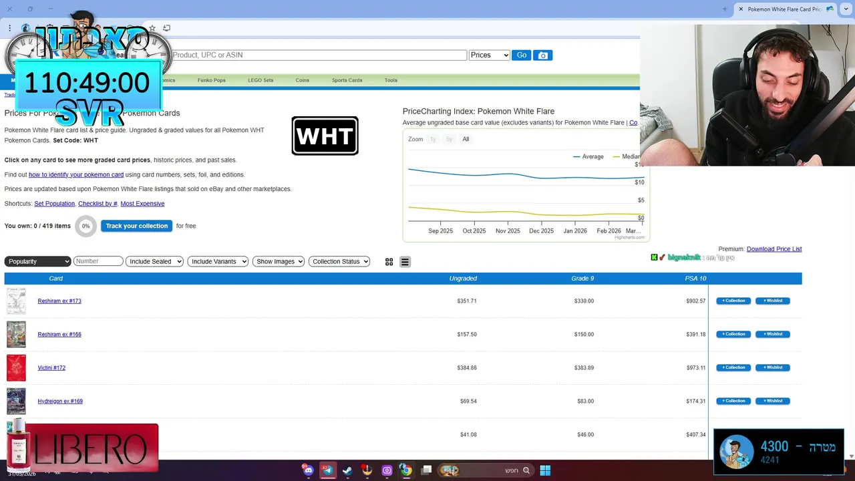Sort by the Grade 9 column header
Screen dimensions: 855x481
pos(582,279)
